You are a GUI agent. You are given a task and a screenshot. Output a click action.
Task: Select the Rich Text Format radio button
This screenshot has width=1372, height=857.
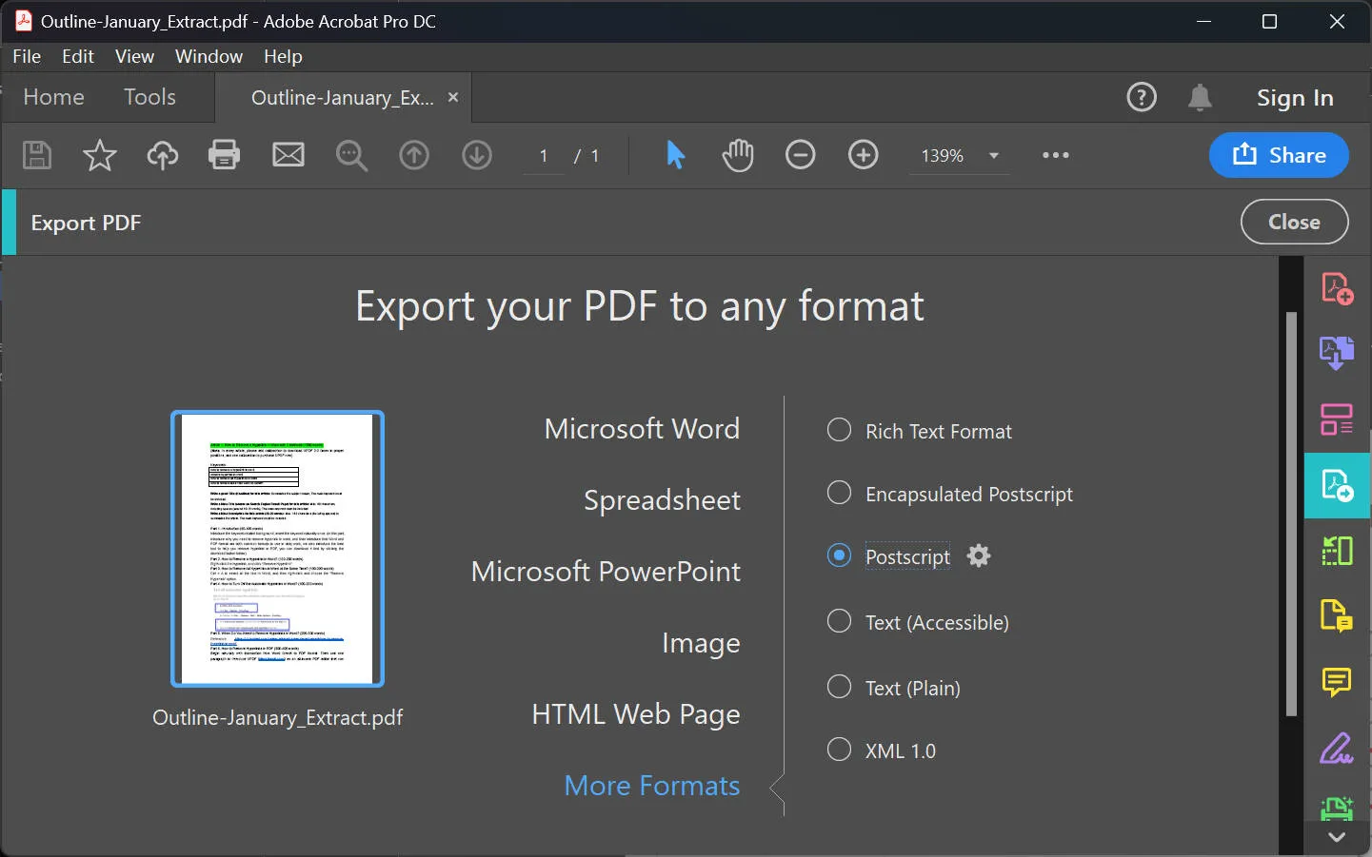(x=839, y=430)
